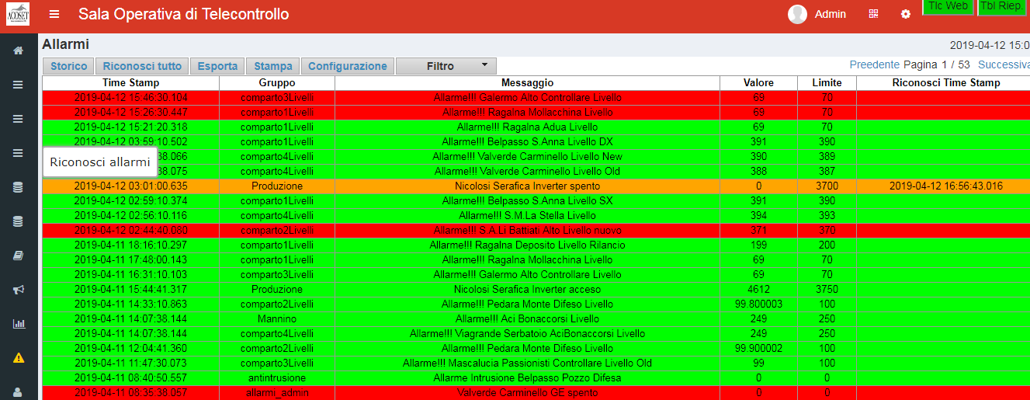This screenshot has height=400, width=1030.
Task: Click the Storico button
Action: pyautogui.click(x=69, y=66)
